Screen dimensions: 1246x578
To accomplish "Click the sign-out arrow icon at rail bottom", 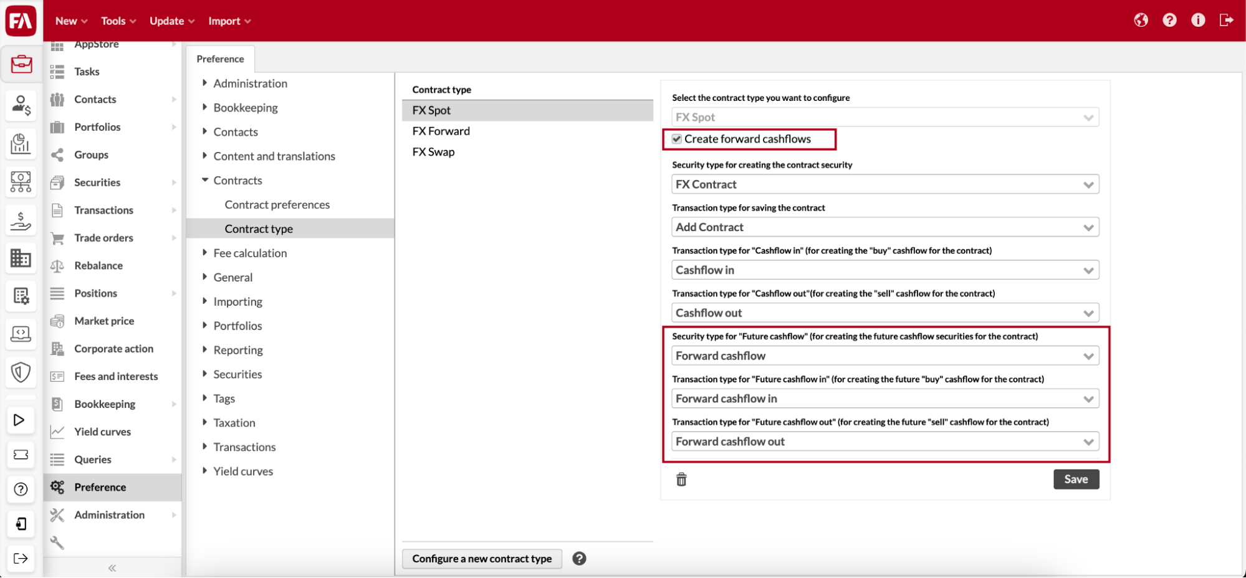I will [x=20, y=559].
